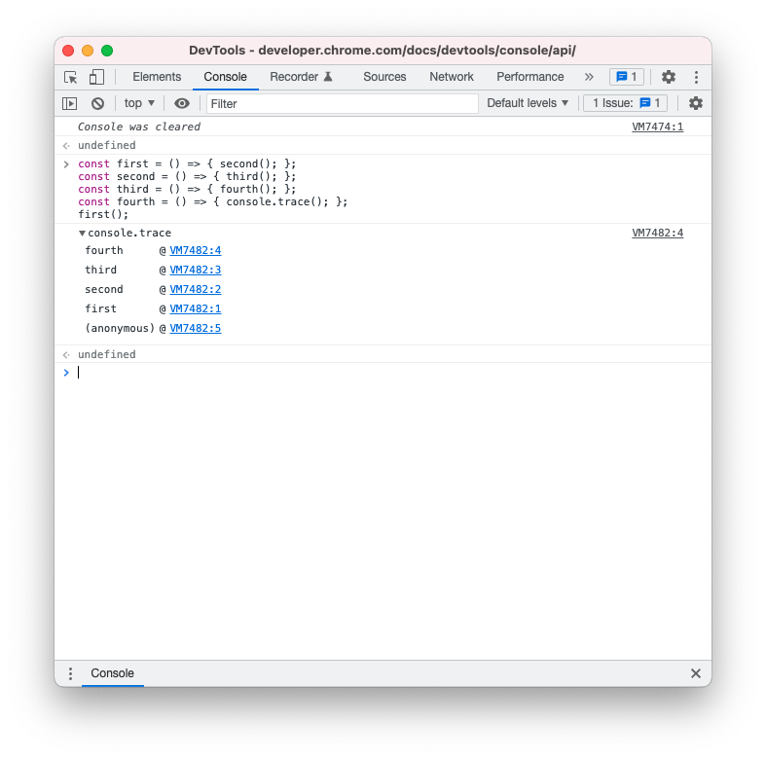This screenshot has height=759, width=766.
Task: Open the issues counter badge showing 1
Action: (x=626, y=77)
